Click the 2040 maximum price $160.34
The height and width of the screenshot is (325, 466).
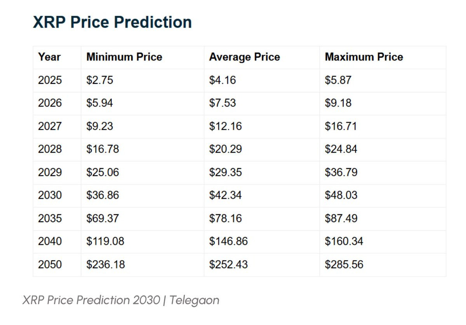click(344, 241)
